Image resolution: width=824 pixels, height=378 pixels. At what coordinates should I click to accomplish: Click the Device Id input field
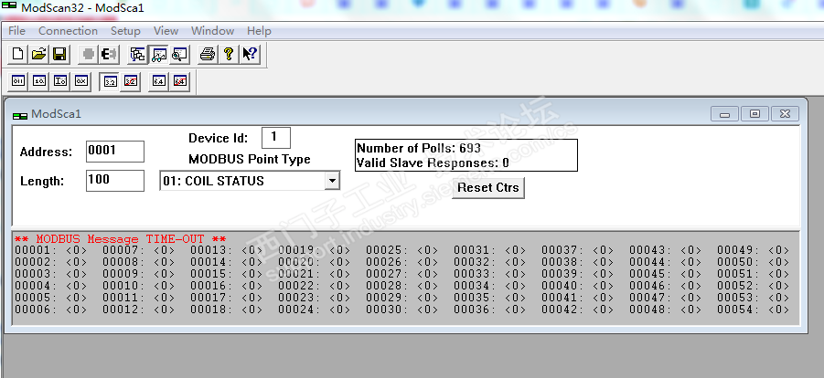276,138
